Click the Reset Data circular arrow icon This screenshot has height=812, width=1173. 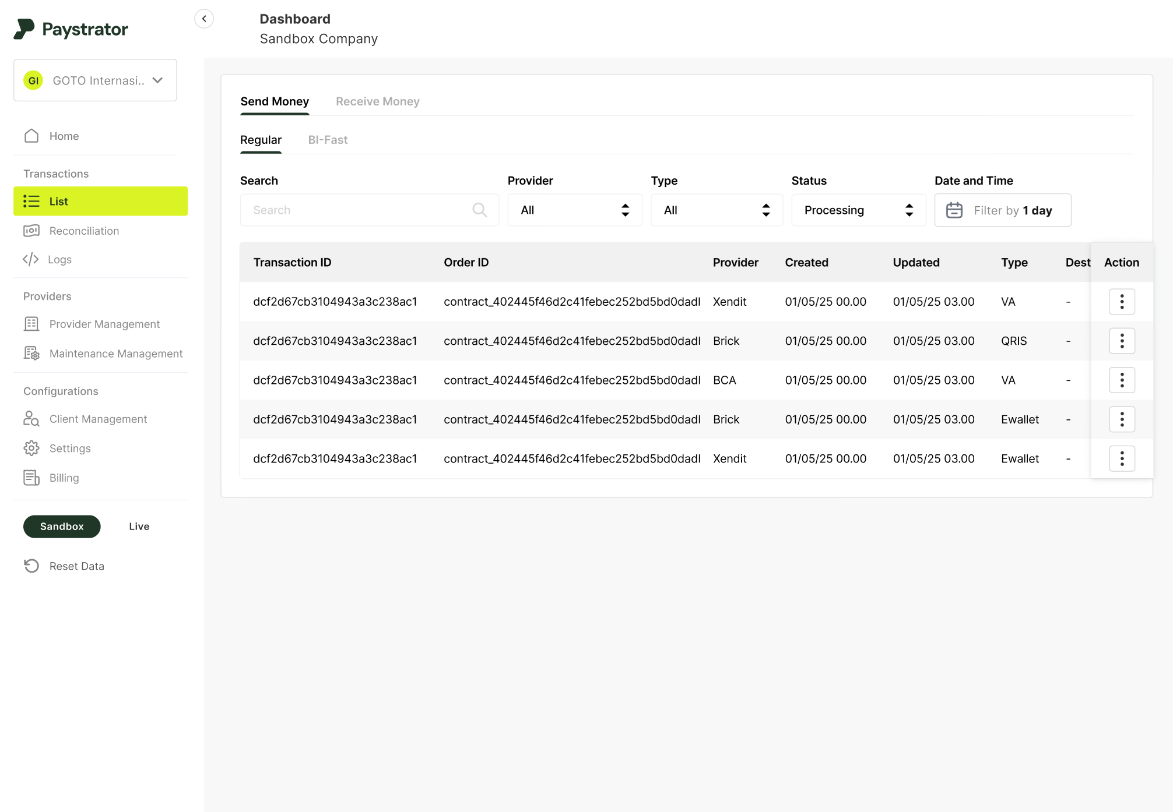coord(31,566)
